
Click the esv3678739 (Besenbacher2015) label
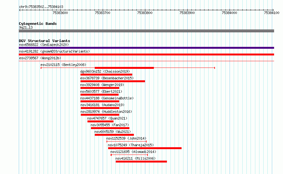click(x=107, y=78)
